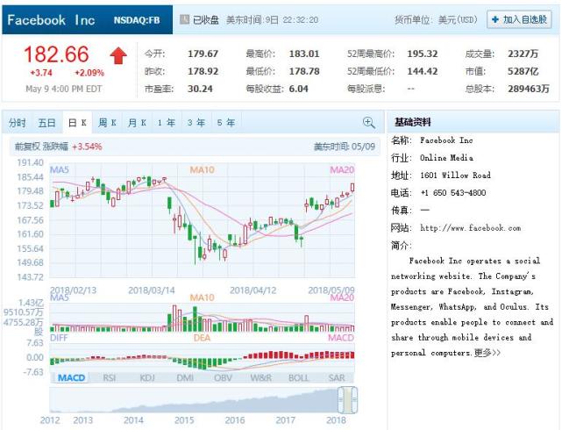The width and height of the screenshot is (562, 430).
Task: Click the +3.54% 涨跌幅 value
Action: [87, 147]
